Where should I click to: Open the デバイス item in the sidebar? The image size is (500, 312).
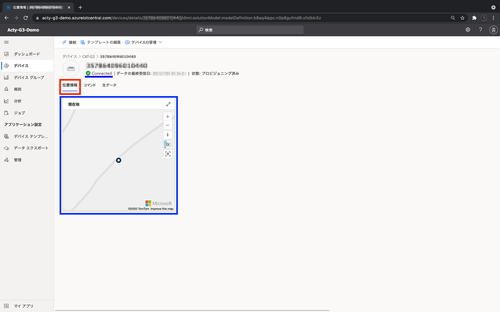click(x=27, y=66)
